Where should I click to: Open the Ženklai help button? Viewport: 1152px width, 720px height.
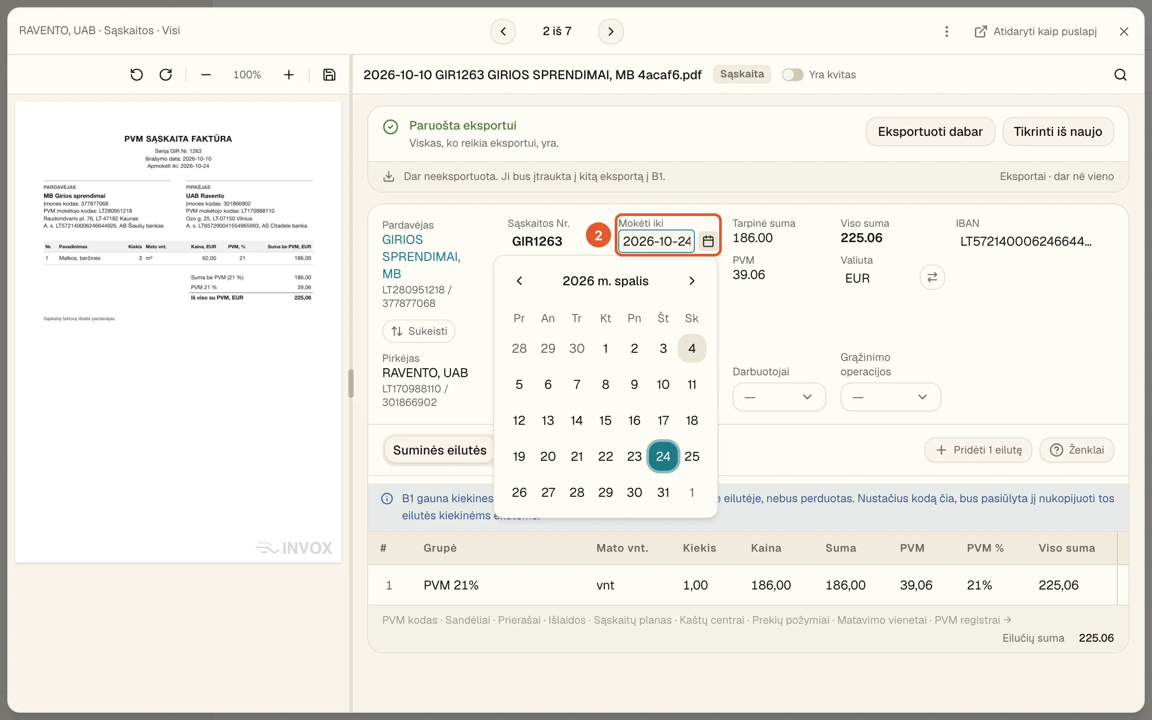pos(1076,450)
